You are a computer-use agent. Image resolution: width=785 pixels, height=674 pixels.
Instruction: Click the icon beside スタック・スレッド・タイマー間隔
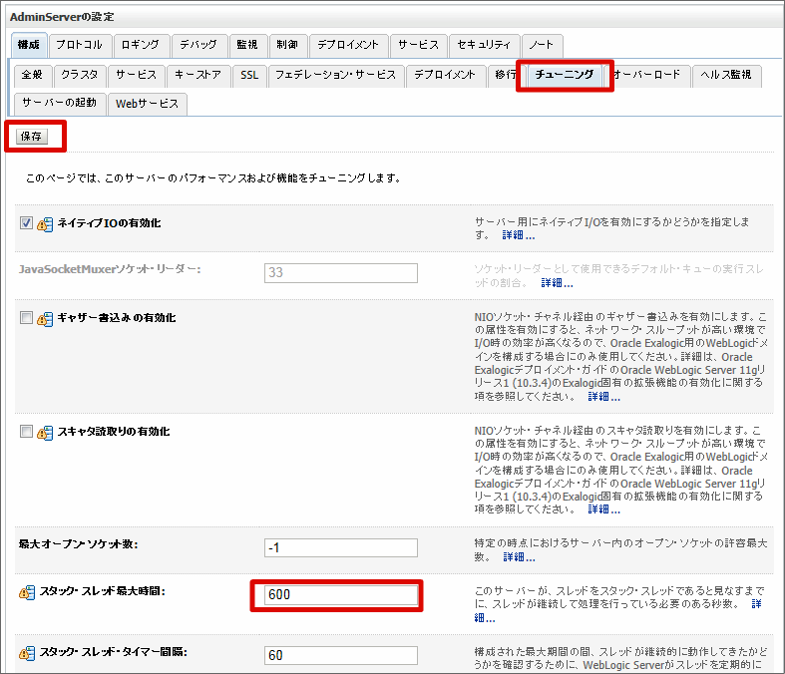coord(27,654)
